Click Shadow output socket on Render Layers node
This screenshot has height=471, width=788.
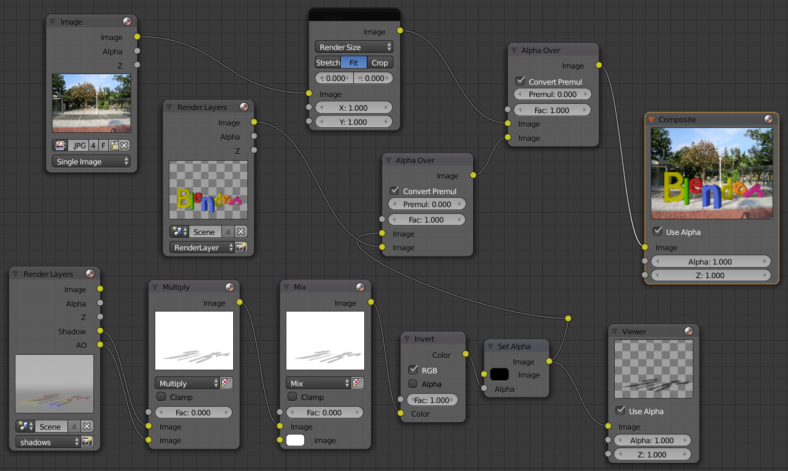click(x=100, y=331)
